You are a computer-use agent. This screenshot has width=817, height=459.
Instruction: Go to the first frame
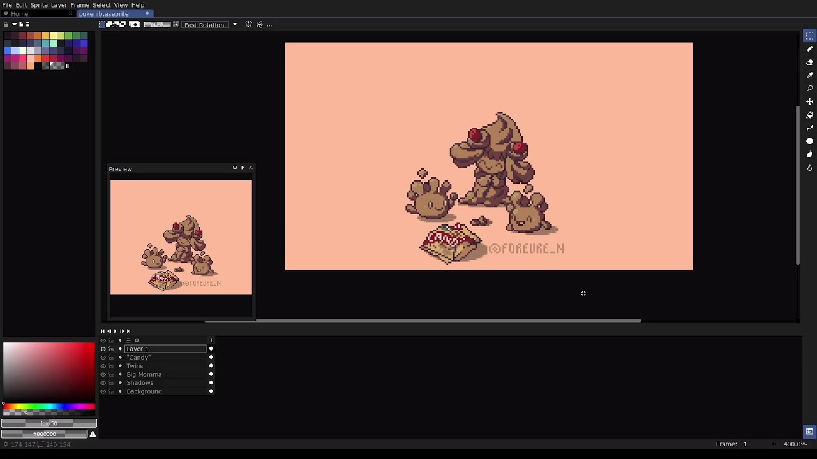(x=102, y=331)
